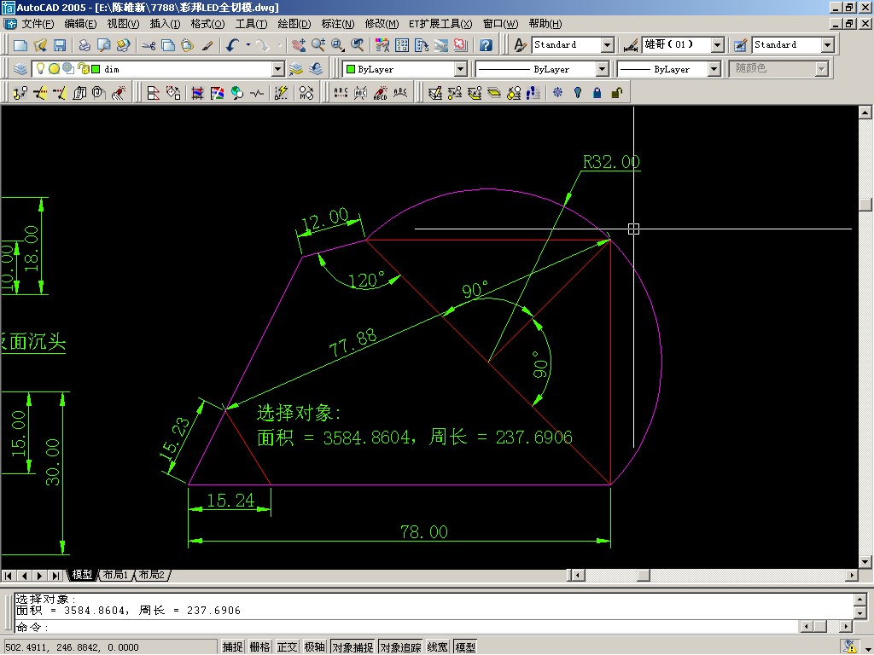Click Make Object's Layer Current icon

(296, 69)
